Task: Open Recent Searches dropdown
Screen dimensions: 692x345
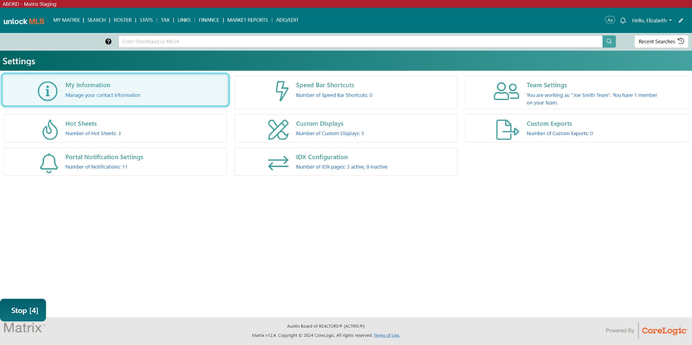Action: coord(661,42)
